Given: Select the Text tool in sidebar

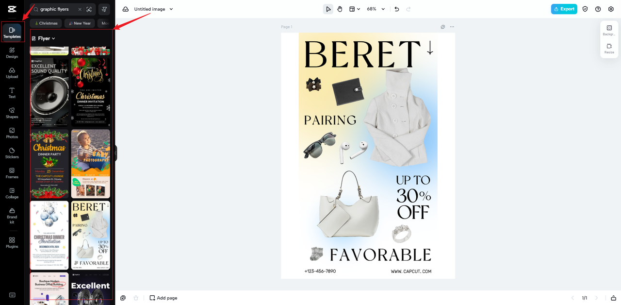Looking at the screenshot, I should coord(12,93).
